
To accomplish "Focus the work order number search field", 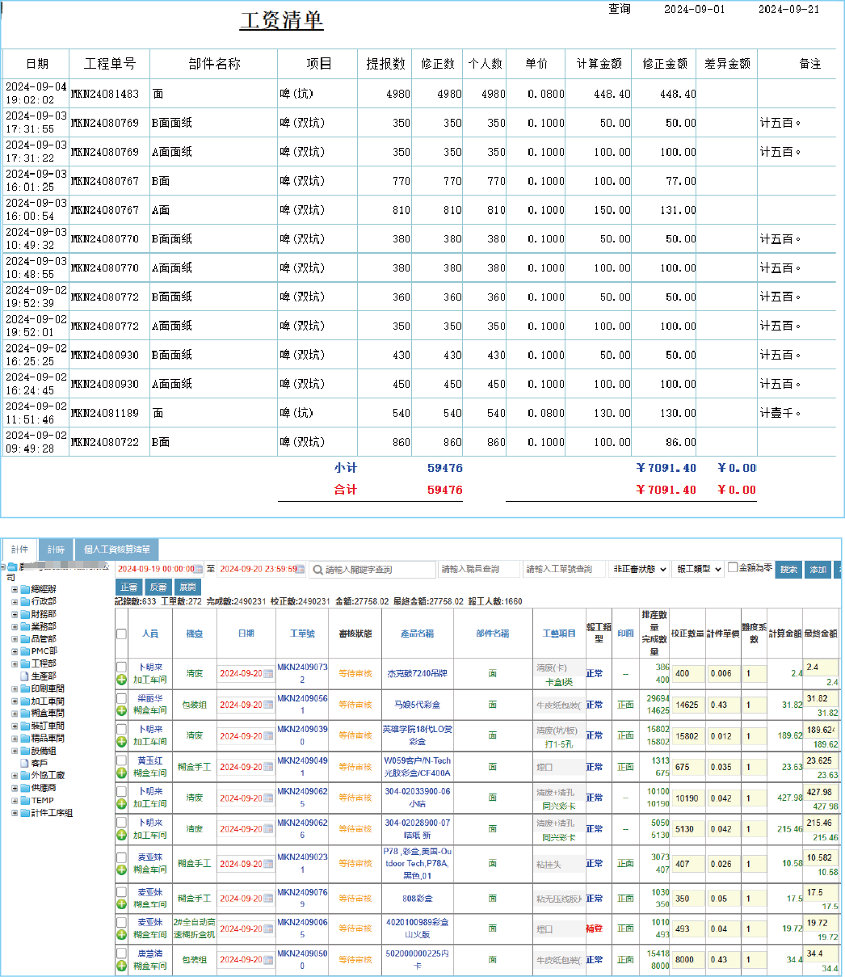I will (x=564, y=569).
